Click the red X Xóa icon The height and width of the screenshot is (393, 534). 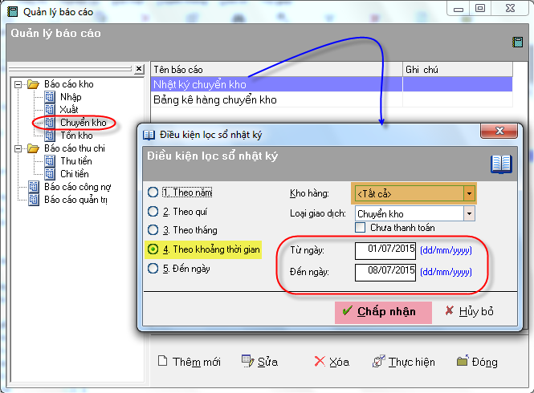click(320, 362)
